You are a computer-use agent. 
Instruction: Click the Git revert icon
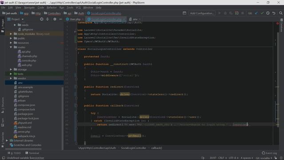274,13
